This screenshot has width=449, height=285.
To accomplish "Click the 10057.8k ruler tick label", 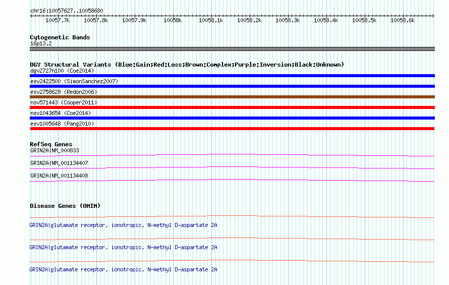I will point(96,20).
